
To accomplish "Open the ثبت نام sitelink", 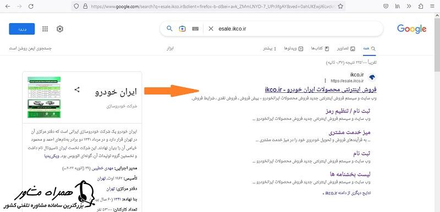I will point(362,153).
